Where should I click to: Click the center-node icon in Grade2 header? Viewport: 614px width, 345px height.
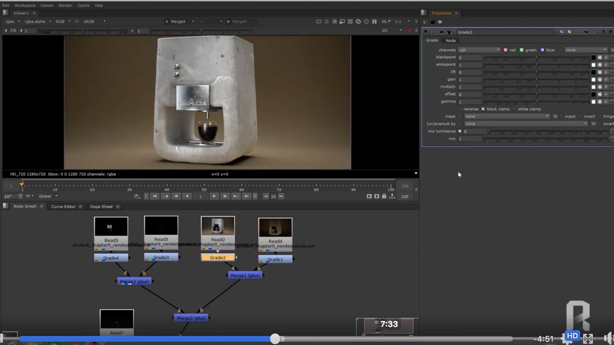(433, 32)
